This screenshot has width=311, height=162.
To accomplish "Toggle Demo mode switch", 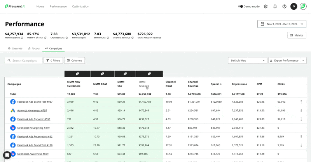I will click(241, 7).
